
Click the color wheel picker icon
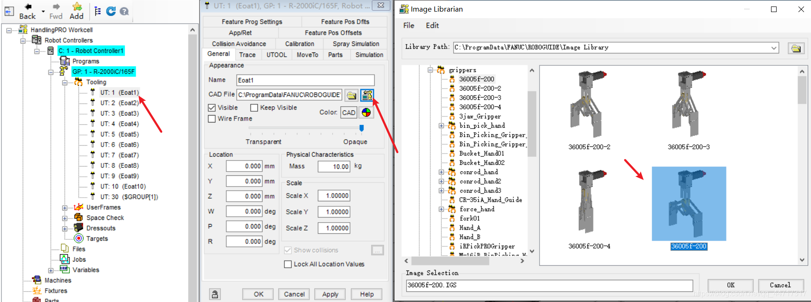tap(366, 112)
